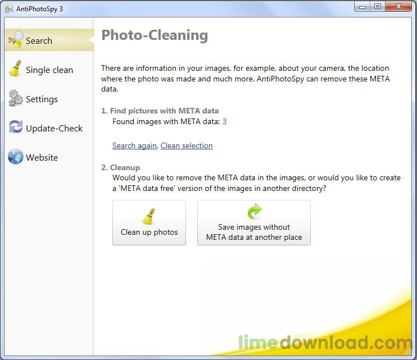Maximize the AntiPhotoSpy window
417x360 pixels.
coord(378,7)
